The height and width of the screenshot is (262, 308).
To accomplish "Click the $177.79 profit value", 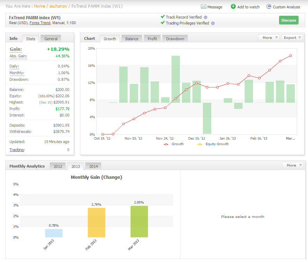I will click(x=62, y=109).
